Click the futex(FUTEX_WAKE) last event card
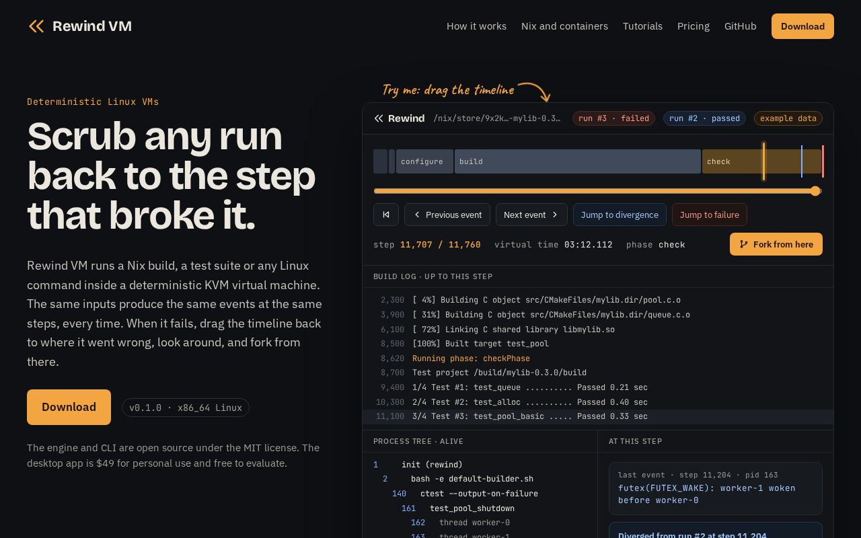 coord(716,488)
